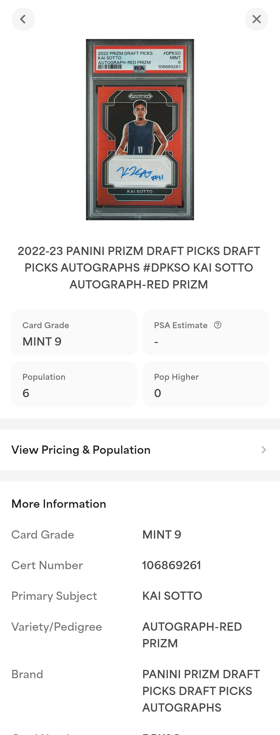Image resolution: width=280 pixels, height=735 pixels.
Task: Select the Population tile showing 6
Action: (74, 384)
